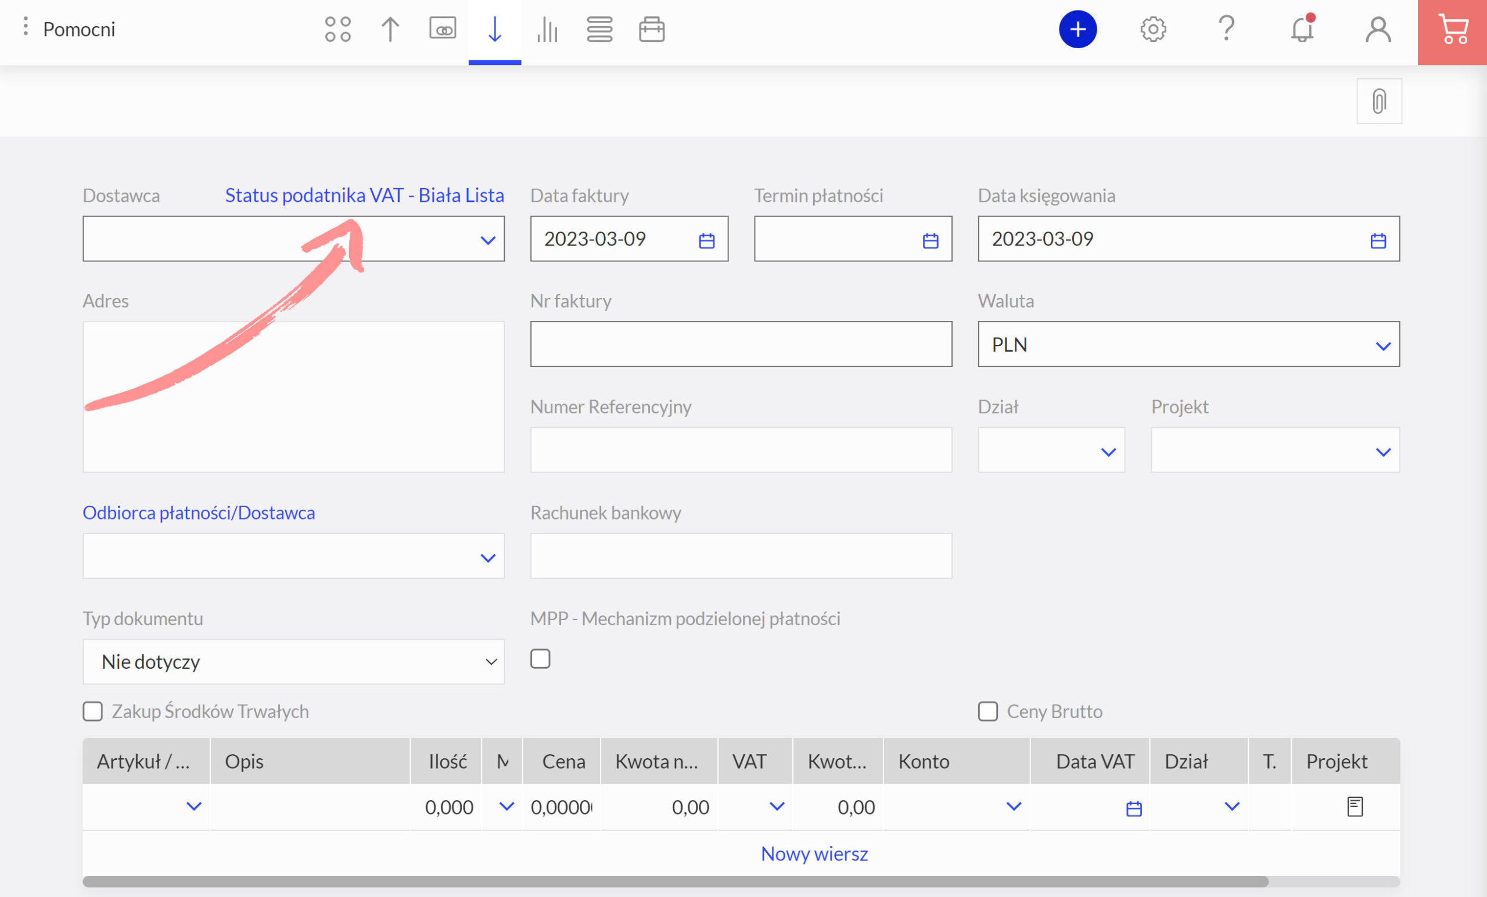This screenshot has height=897, width=1487.
Task: Expand Konto dropdown in table row
Action: [x=1014, y=806]
